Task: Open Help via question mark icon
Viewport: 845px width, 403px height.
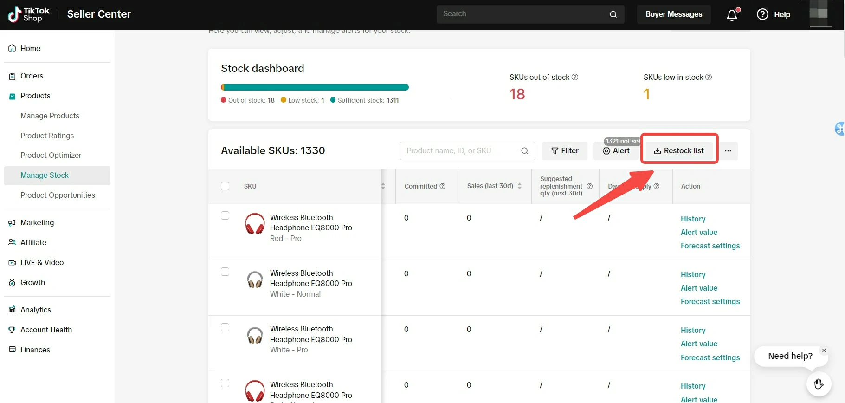Action: 762,14
